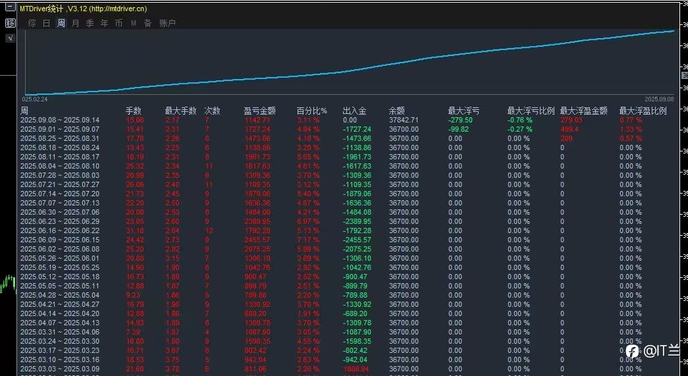This screenshot has height=376, width=688.
Task: Switch to the 综 summary tab
Action: 32,23
